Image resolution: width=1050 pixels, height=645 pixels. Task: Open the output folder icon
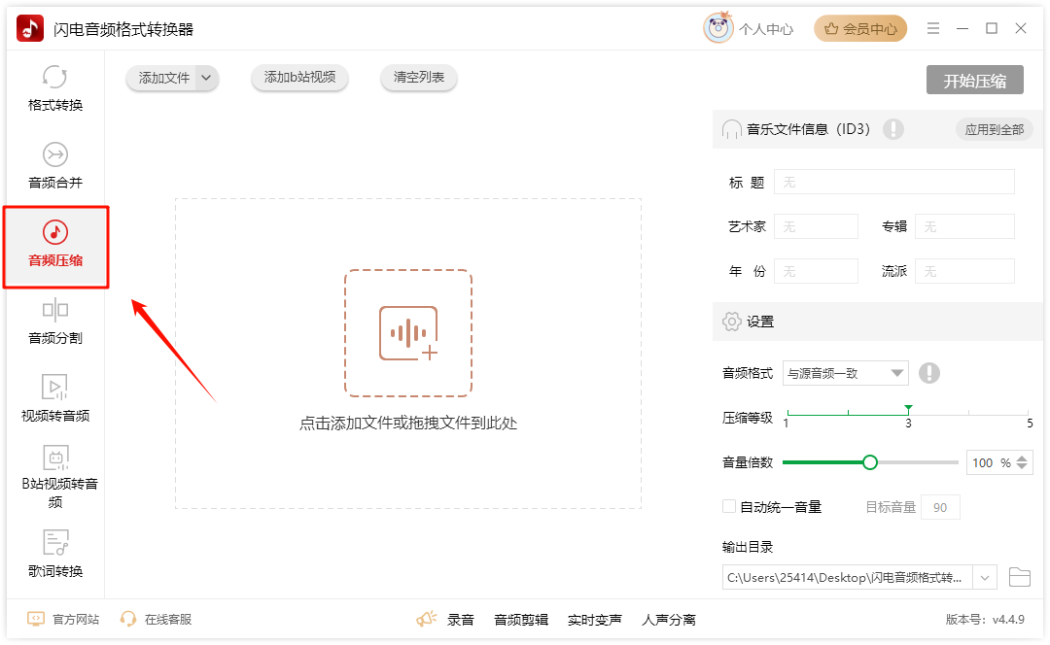(1019, 577)
